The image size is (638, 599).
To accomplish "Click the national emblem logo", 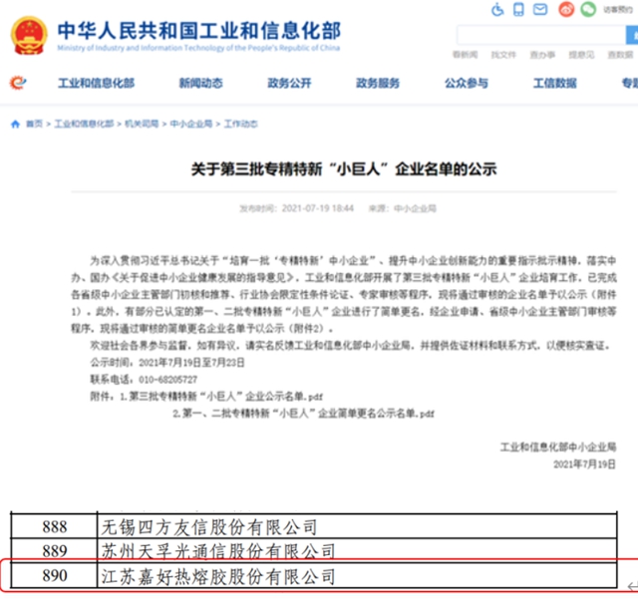I will click(29, 36).
